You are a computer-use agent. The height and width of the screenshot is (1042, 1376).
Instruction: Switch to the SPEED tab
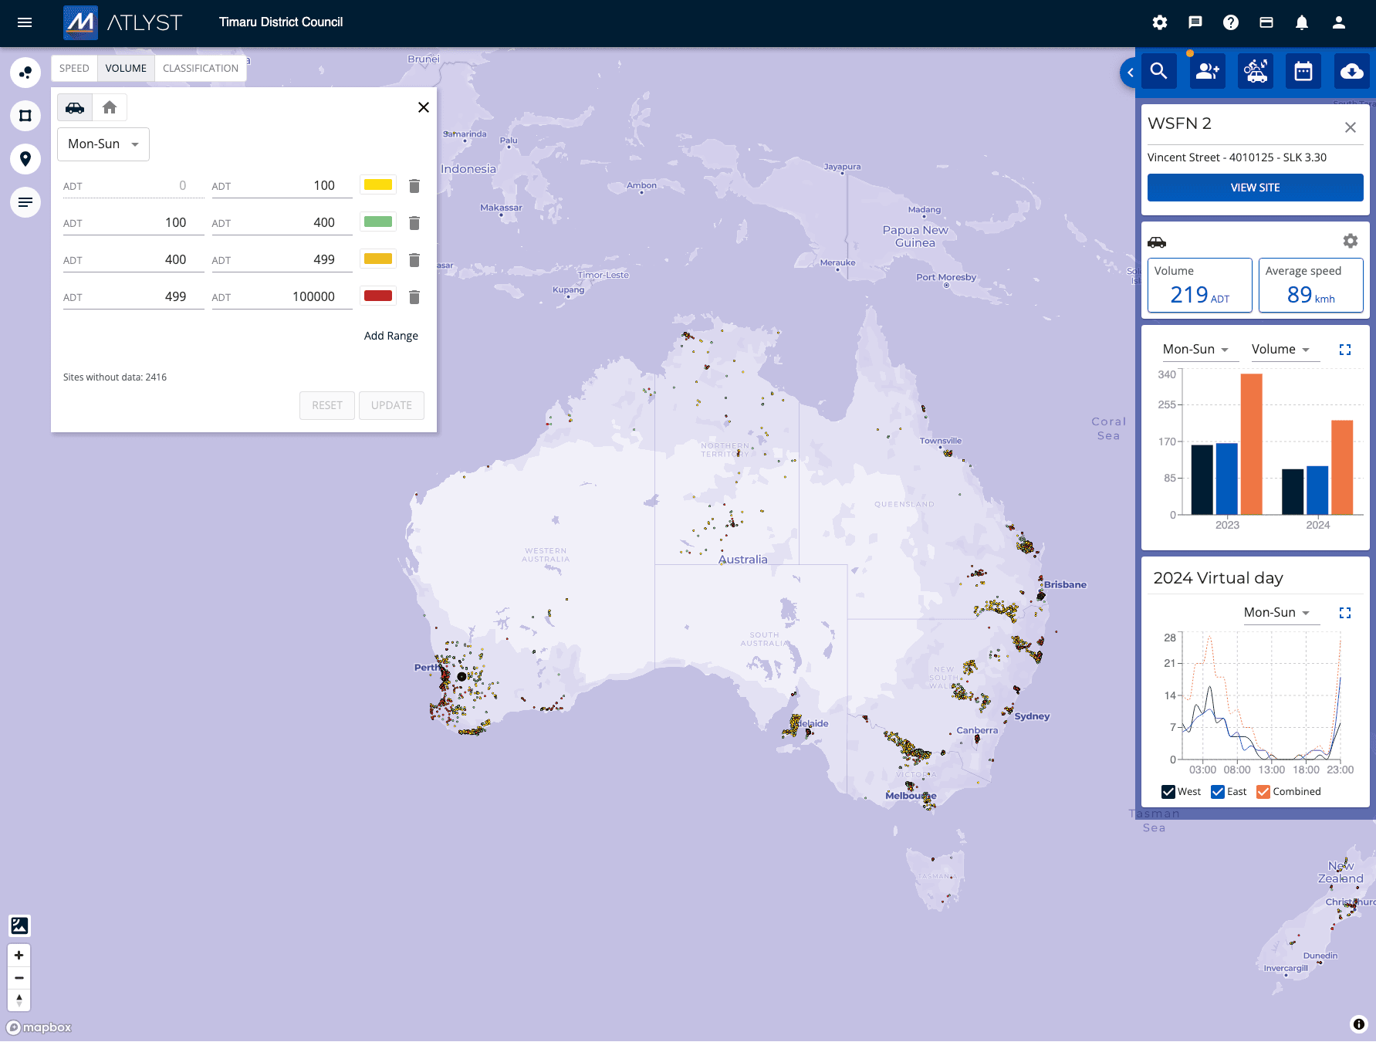(74, 68)
